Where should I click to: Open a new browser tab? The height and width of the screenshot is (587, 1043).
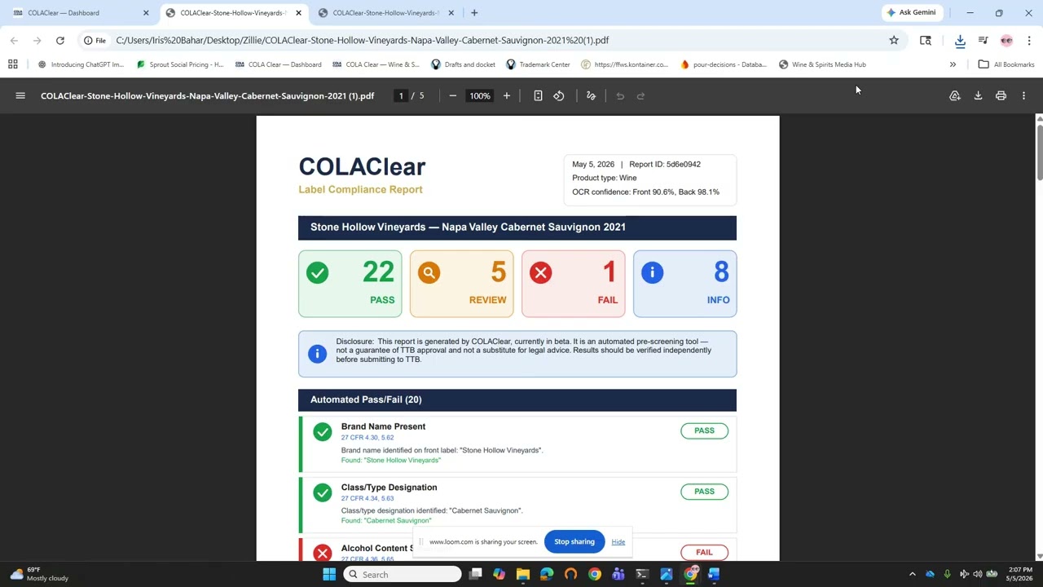(474, 12)
